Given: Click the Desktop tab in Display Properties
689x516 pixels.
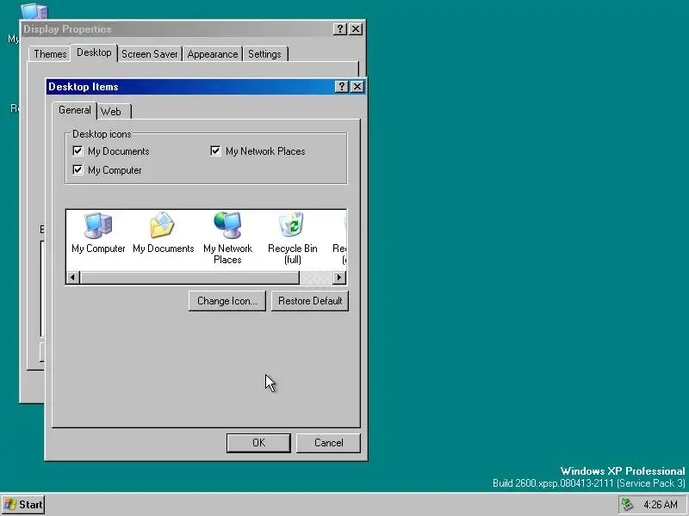Looking at the screenshot, I should [x=94, y=52].
